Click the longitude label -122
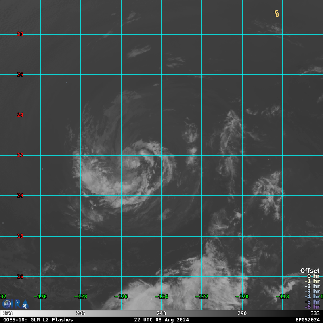 click(202, 297)
